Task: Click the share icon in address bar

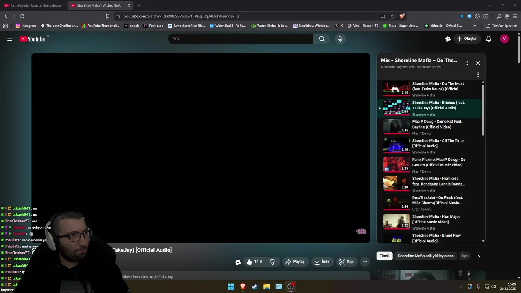Action: (392, 16)
